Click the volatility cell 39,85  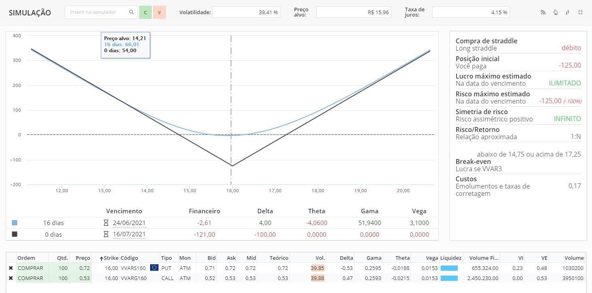tap(318, 268)
